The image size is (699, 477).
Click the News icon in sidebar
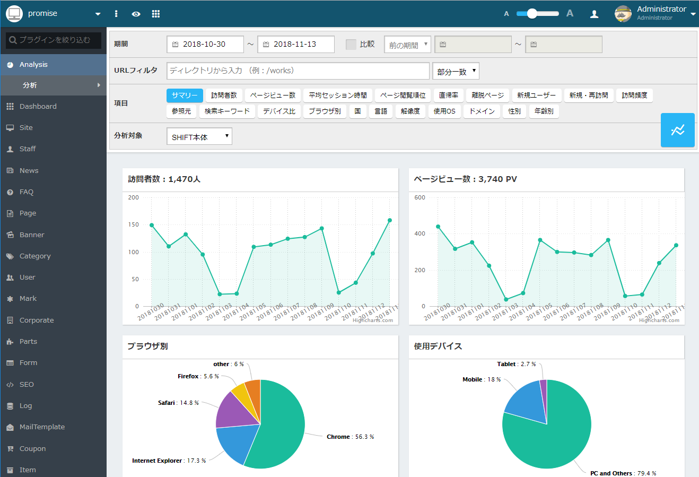(10, 171)
